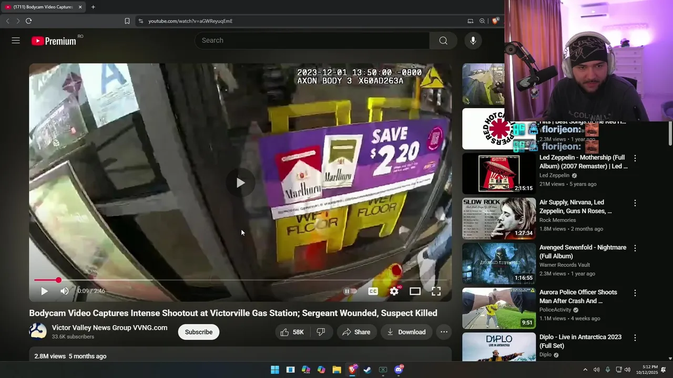This screenshot has height=378, width=673.
Task: Go back to previous page
Action: 8,21
